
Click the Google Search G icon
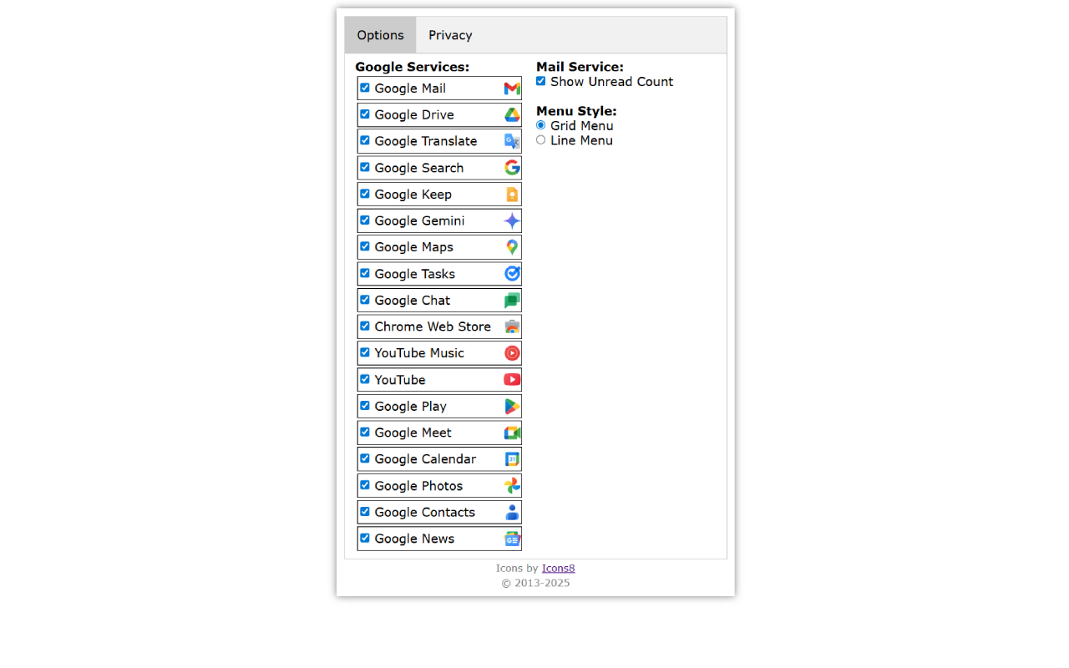click(512, 168)
